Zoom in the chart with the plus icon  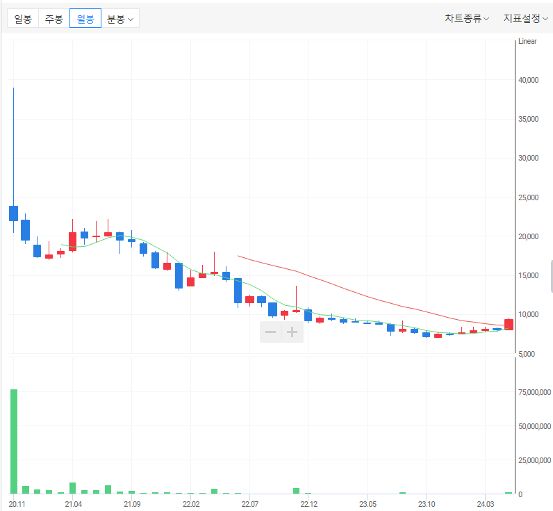292,332
